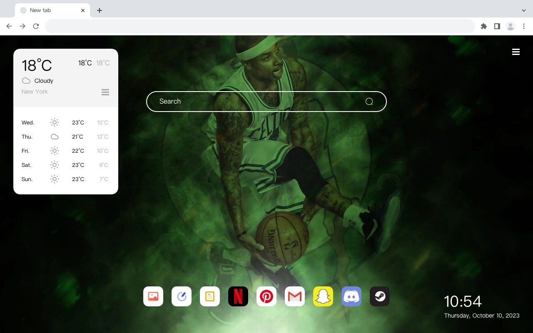Click Sunday's 7°C low temperature
This screenshot has width=533, height=333.
(x=104, y=179)
